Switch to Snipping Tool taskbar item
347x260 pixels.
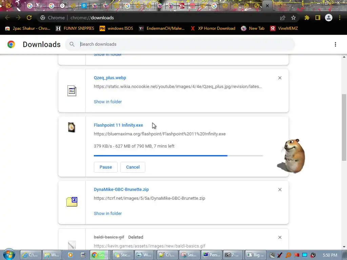[189, 255]
